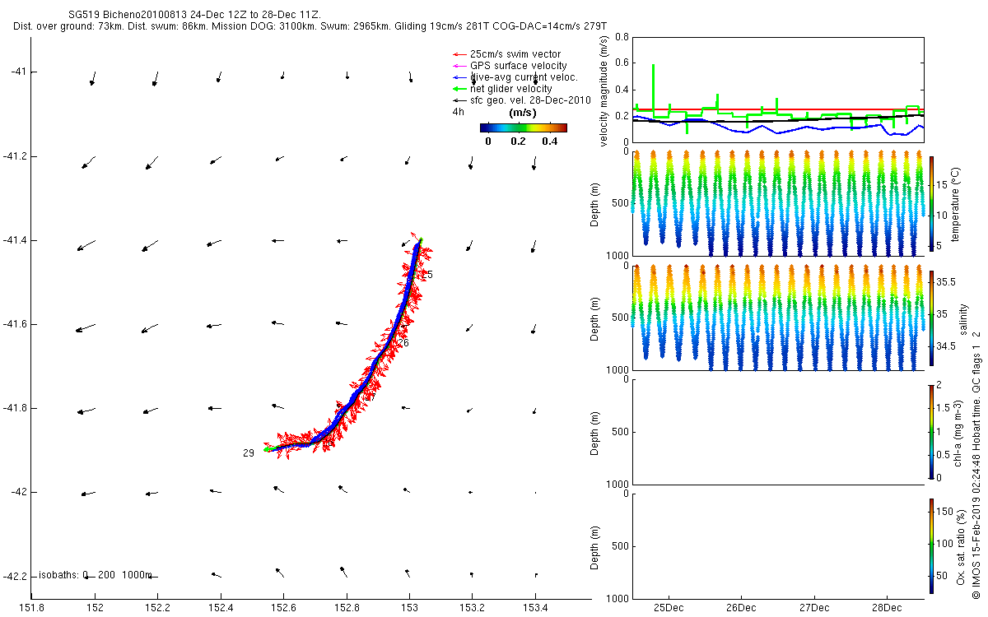This screenshot has height=617, width=988.
Task: Click the '26Dec' date tick label
Action: 741,608
